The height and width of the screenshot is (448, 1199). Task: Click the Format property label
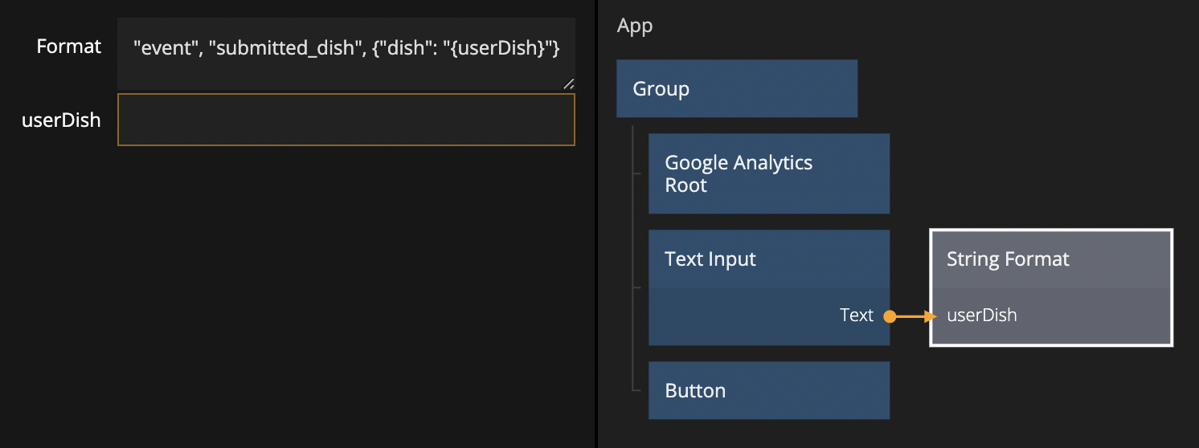69,47
